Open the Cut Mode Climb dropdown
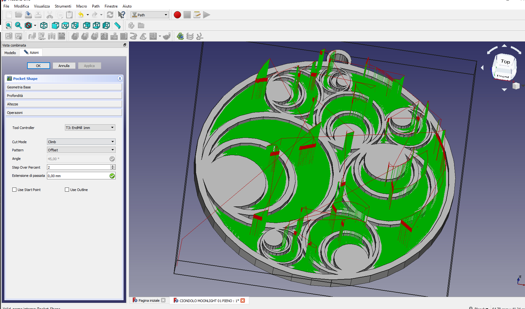The height and width of the screenshot is (309, 525). [x=81, y=142]
